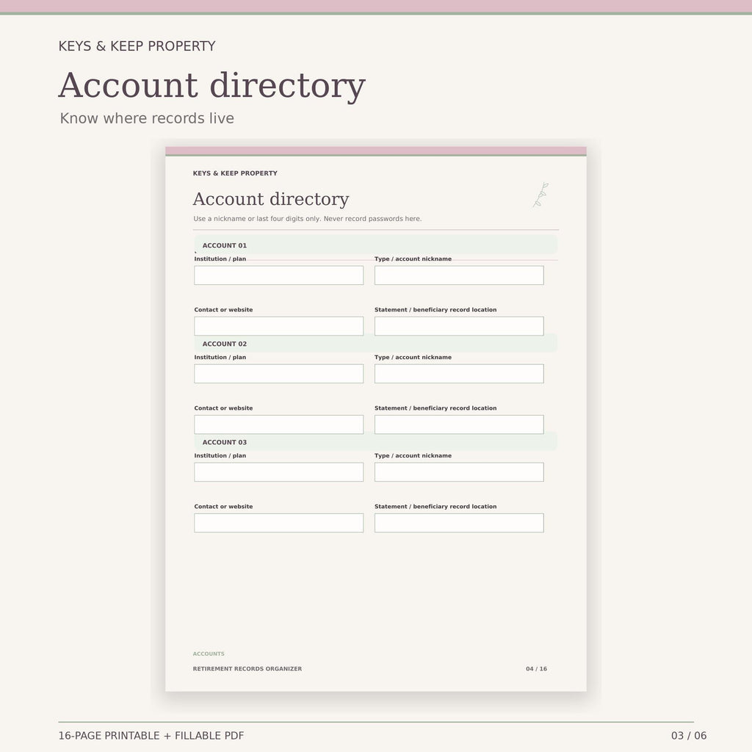752x752 pixels.
Task: Click Account 02 Statement / beneficiary record location field
Action: click(459, 424)
